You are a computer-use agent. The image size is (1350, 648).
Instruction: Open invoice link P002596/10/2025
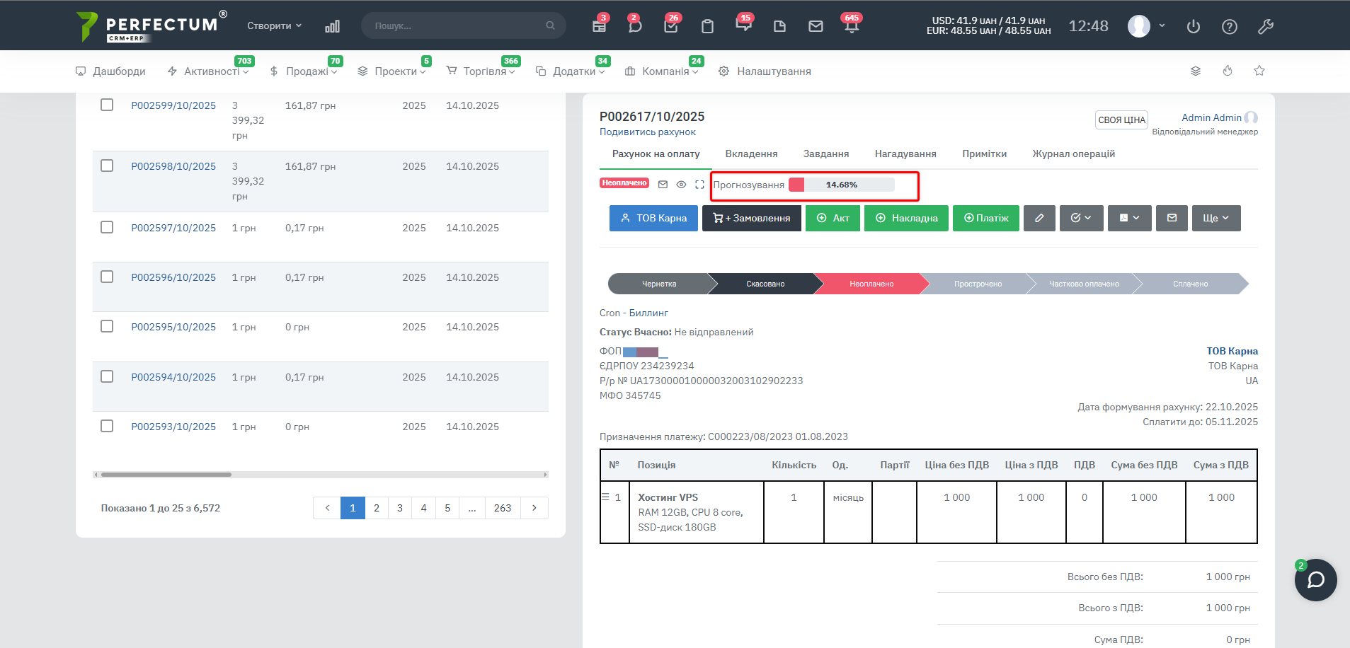point(173,277)
